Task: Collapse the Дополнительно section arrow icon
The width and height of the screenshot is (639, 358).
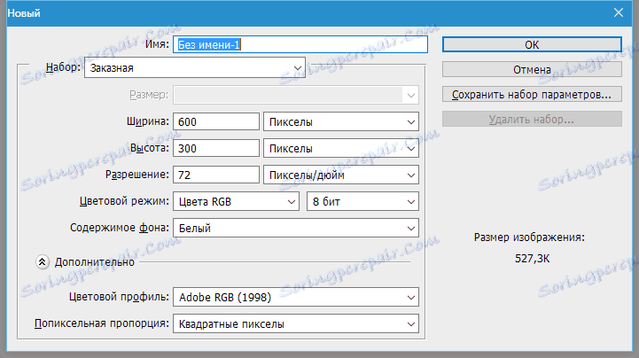Action: tap(43, 262)
